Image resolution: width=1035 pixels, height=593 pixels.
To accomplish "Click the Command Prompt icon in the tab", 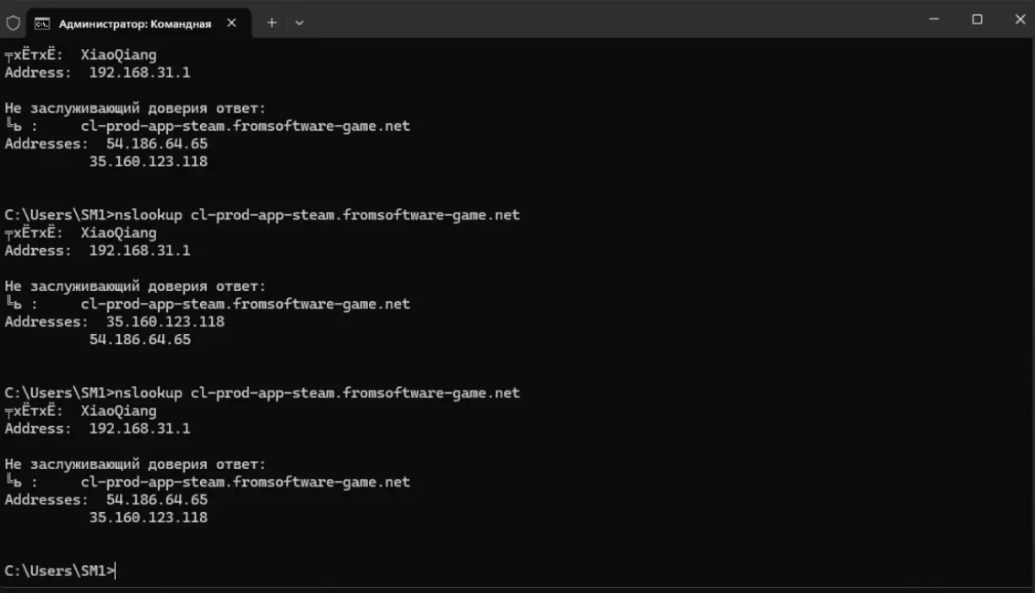I will 41,24.
